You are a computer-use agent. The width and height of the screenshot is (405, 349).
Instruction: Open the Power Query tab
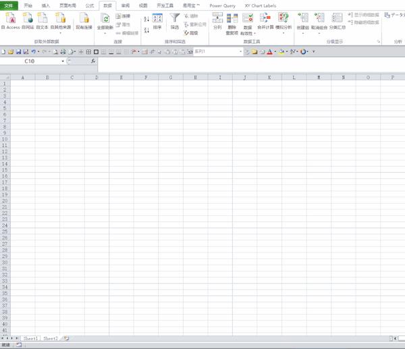click(222, 5)
